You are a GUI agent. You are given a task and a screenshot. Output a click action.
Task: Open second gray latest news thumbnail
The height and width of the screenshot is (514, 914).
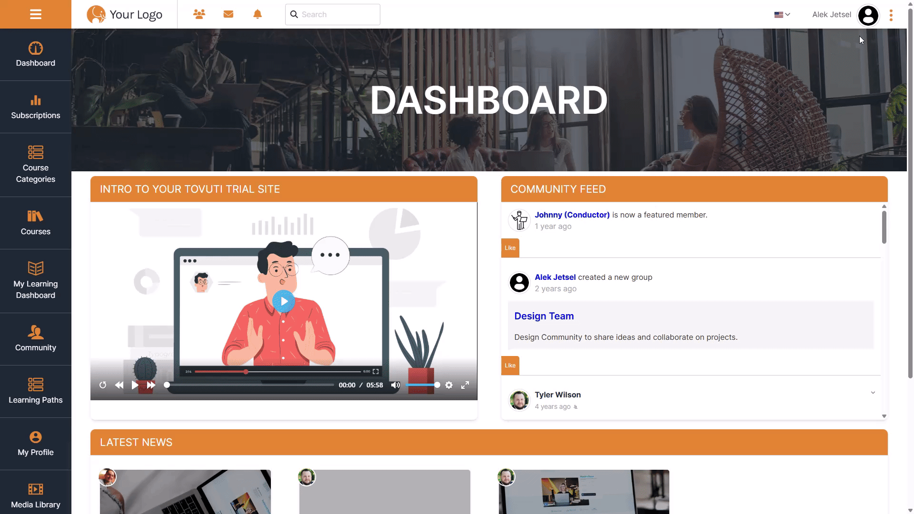point(385,492)
